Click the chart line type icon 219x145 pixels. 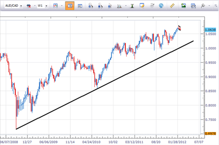pyautogui.click(x=55, y=6)
